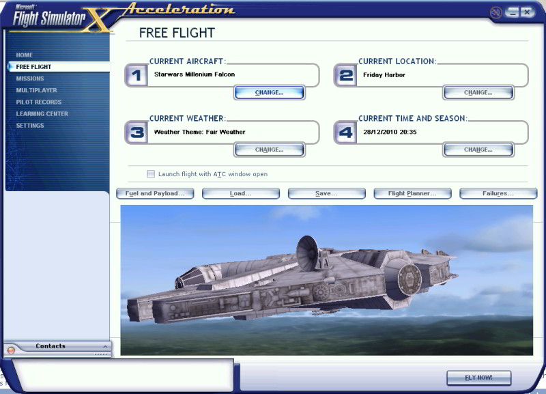Click the number 2 location icon
Screen dimensions: 546x394
(x=345, y=75)
